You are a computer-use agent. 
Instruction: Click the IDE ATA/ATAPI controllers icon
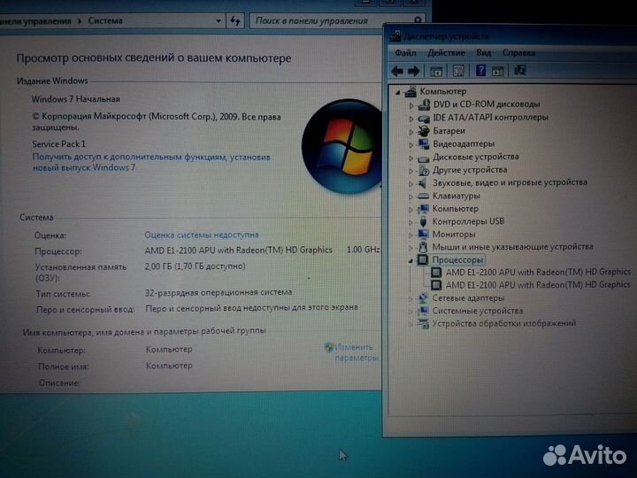click(423, 118)
